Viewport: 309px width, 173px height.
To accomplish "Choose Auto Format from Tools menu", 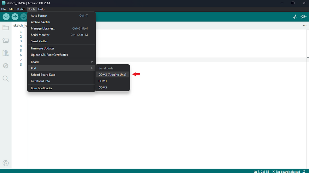I will pos(61,15).
